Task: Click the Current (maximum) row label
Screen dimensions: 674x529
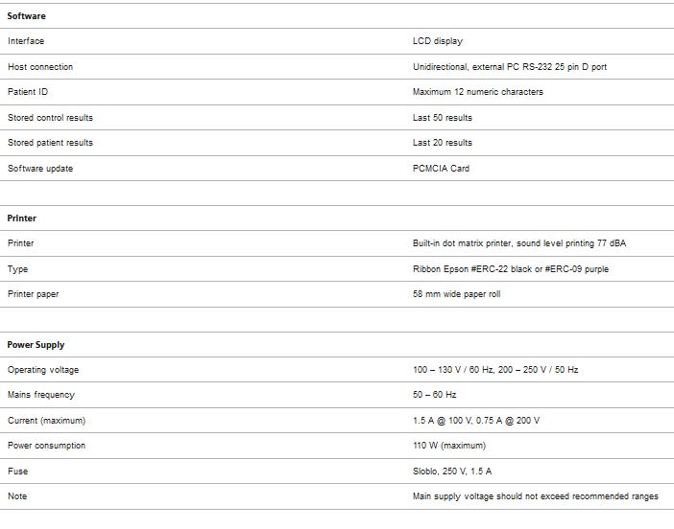Action: (x=46, y=421)
